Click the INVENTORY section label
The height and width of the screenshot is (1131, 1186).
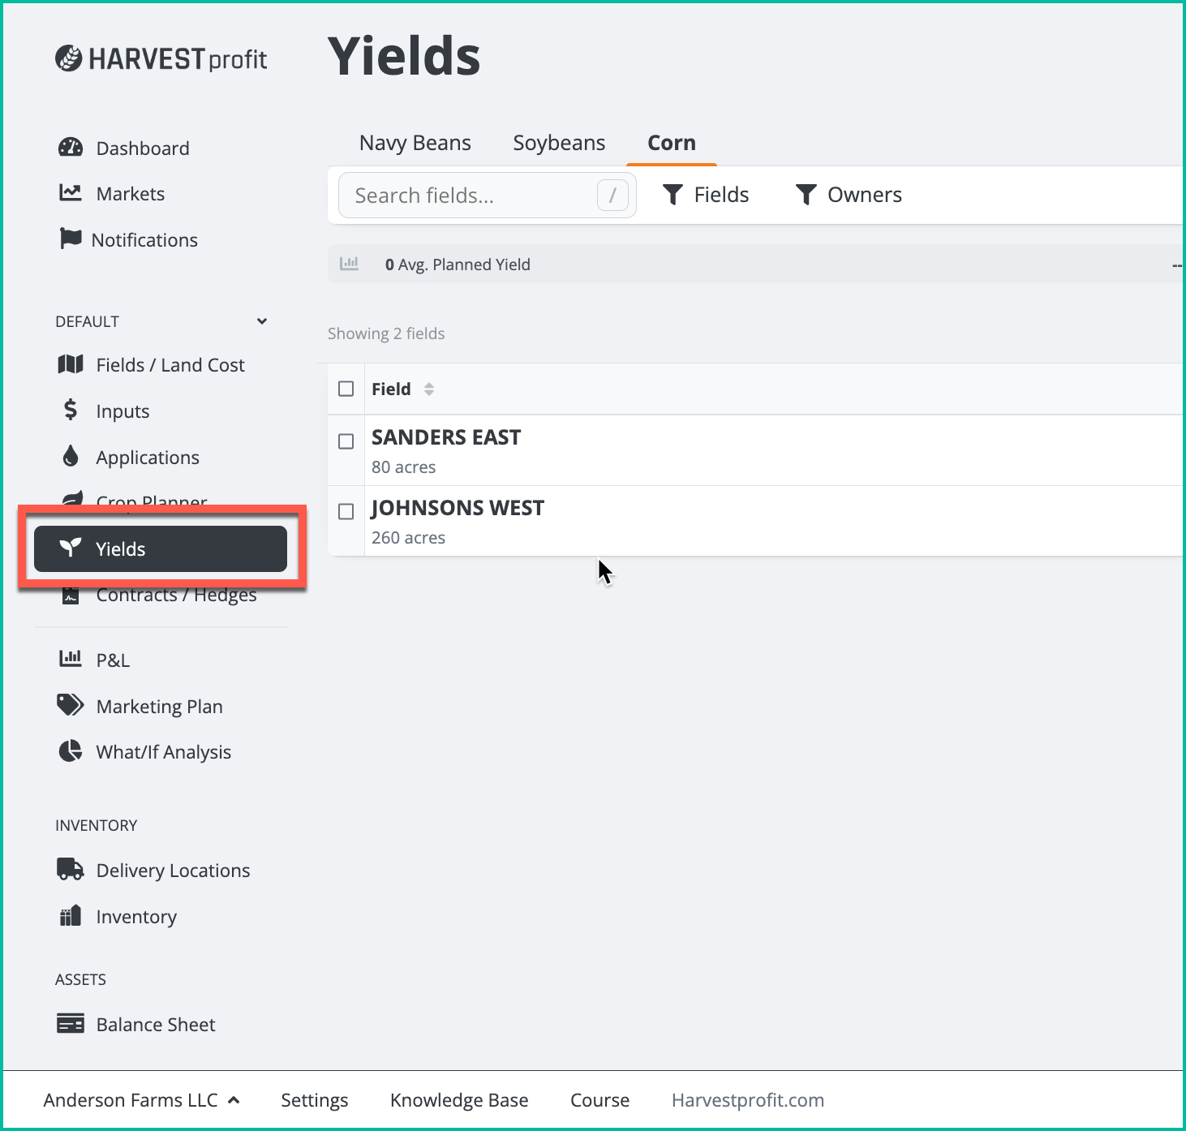point(97,825)
